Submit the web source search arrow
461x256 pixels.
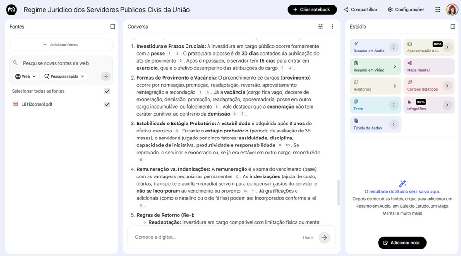point(105,76)
